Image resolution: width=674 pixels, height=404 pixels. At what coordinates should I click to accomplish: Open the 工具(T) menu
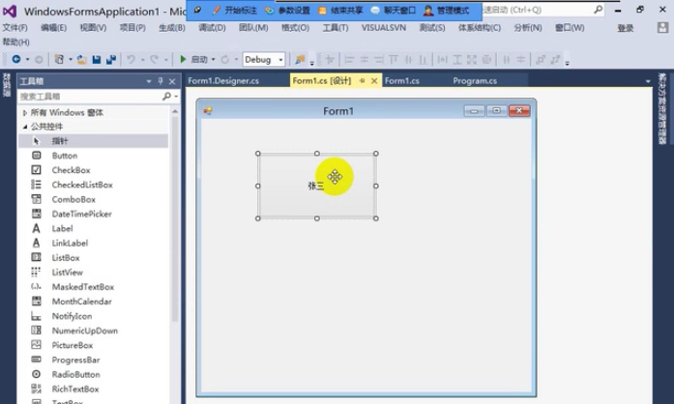click(x=336, y=28)
